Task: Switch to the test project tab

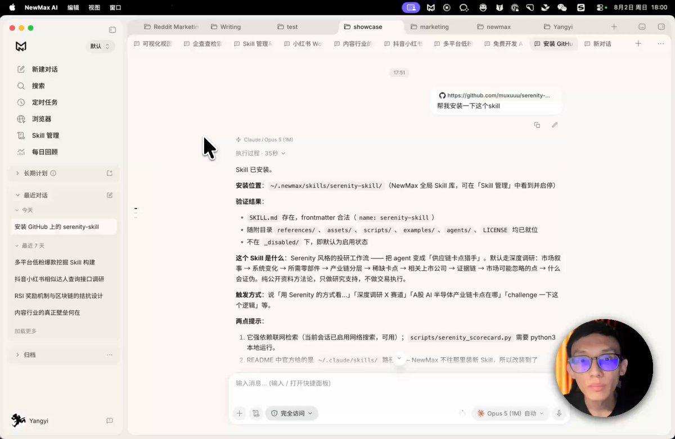Action: coord(288,26)
